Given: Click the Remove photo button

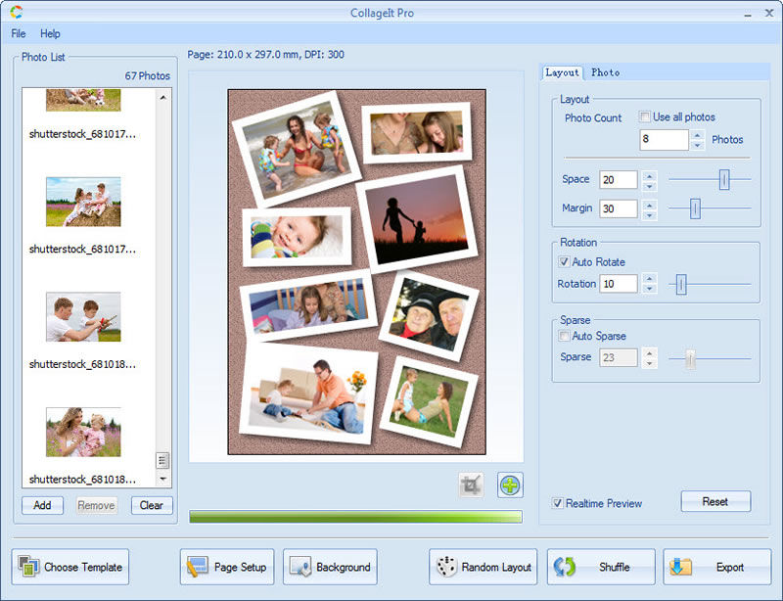Looking at the screenshot, I should pyautogui.click(x=96, y=505).
